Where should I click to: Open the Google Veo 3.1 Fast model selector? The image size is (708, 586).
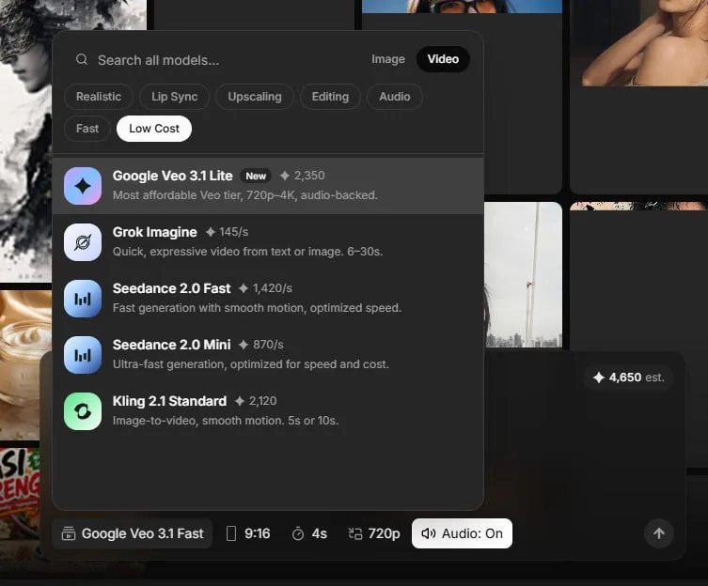pos(133,533)
